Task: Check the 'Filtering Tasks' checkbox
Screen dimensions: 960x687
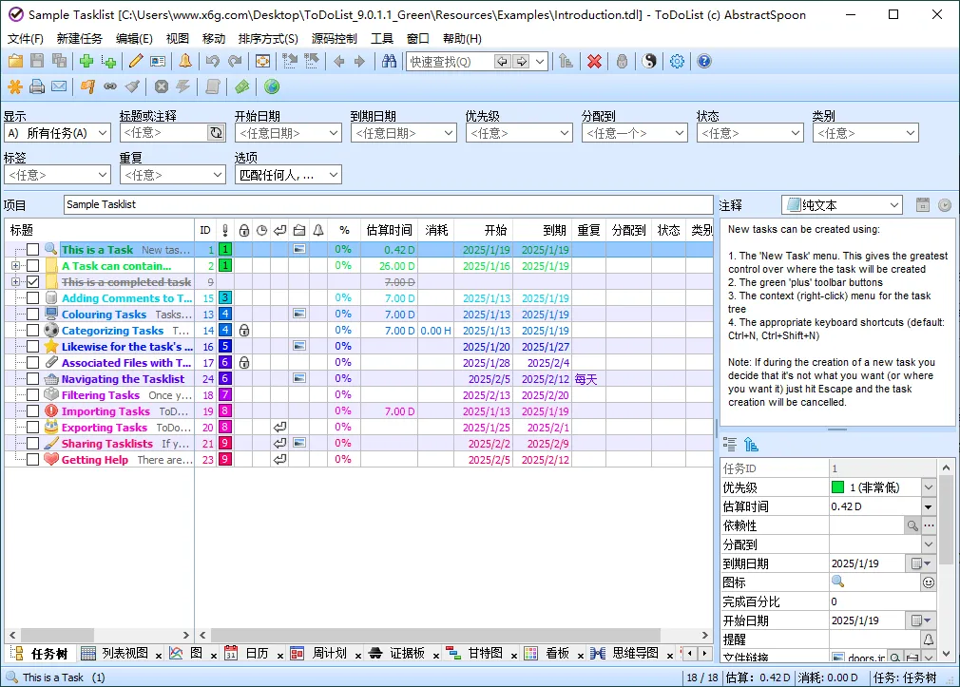Action: [31, 394]
